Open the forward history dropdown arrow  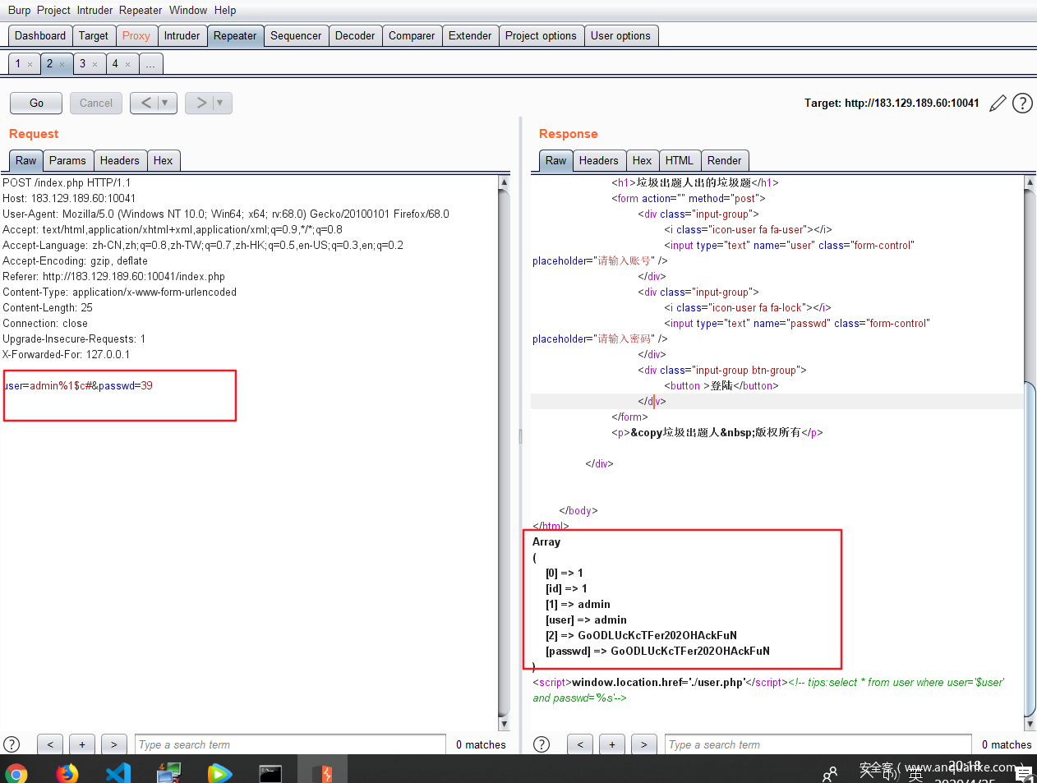coord(220,103)
